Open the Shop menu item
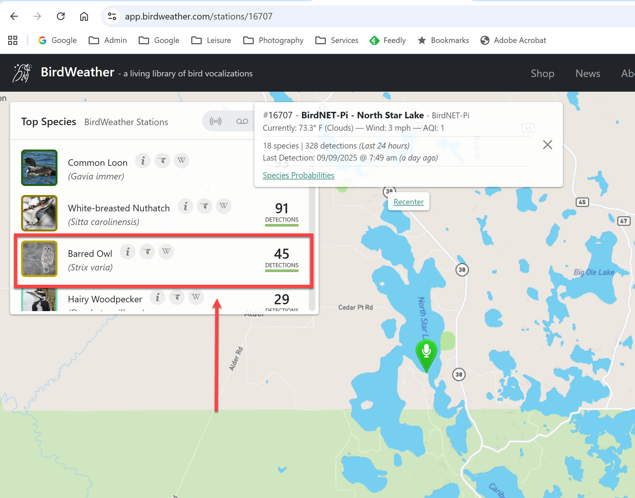The height and width of the screenshot is (498, 635). point(542,73)
